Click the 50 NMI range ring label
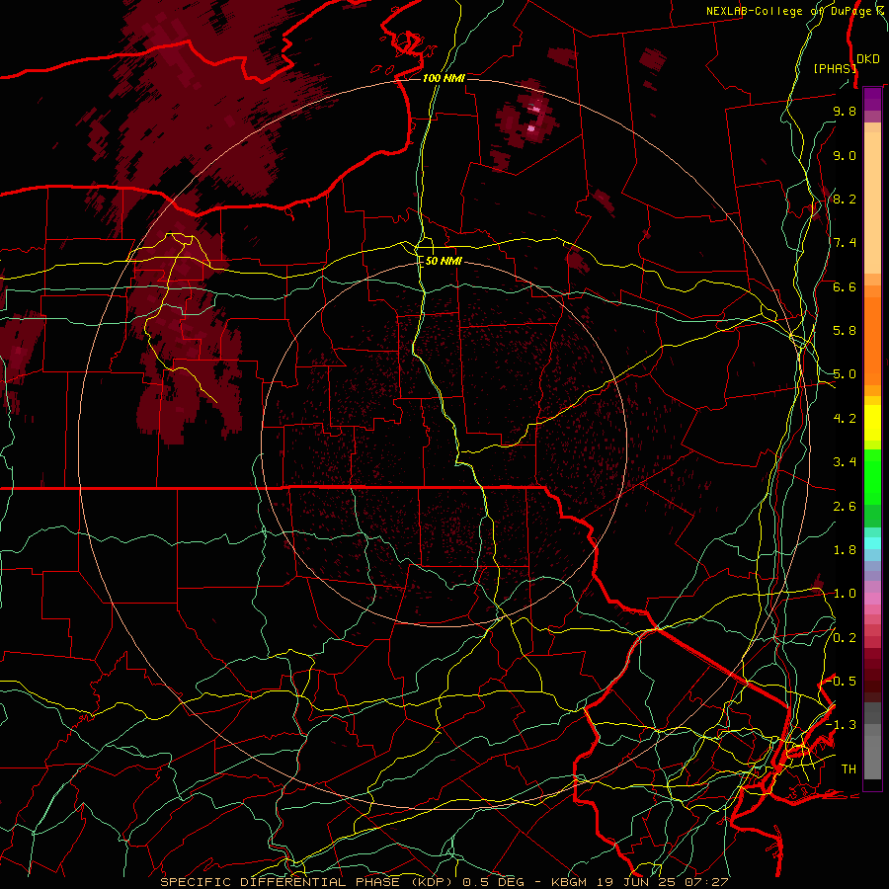 [444, 261]
